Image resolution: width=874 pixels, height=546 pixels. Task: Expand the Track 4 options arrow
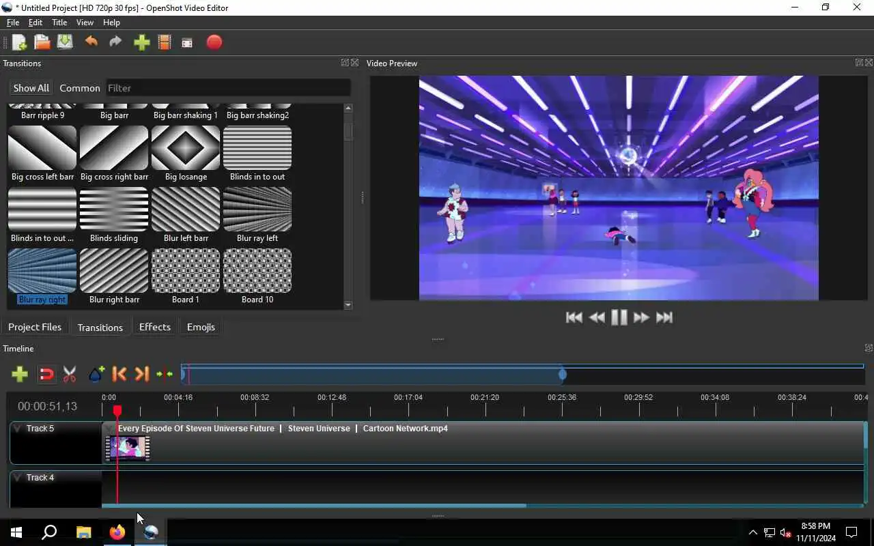pos(17,478)
